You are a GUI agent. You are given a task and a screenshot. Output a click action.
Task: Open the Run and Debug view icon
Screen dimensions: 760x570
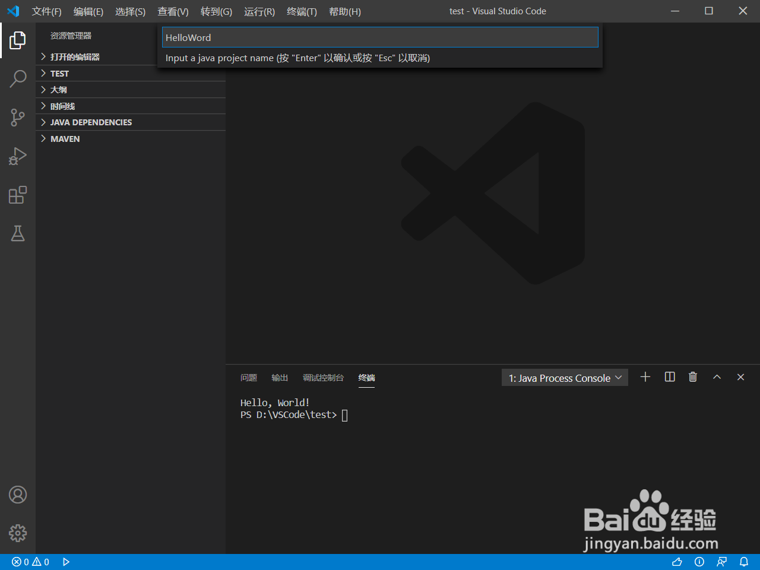click(18, 156)
